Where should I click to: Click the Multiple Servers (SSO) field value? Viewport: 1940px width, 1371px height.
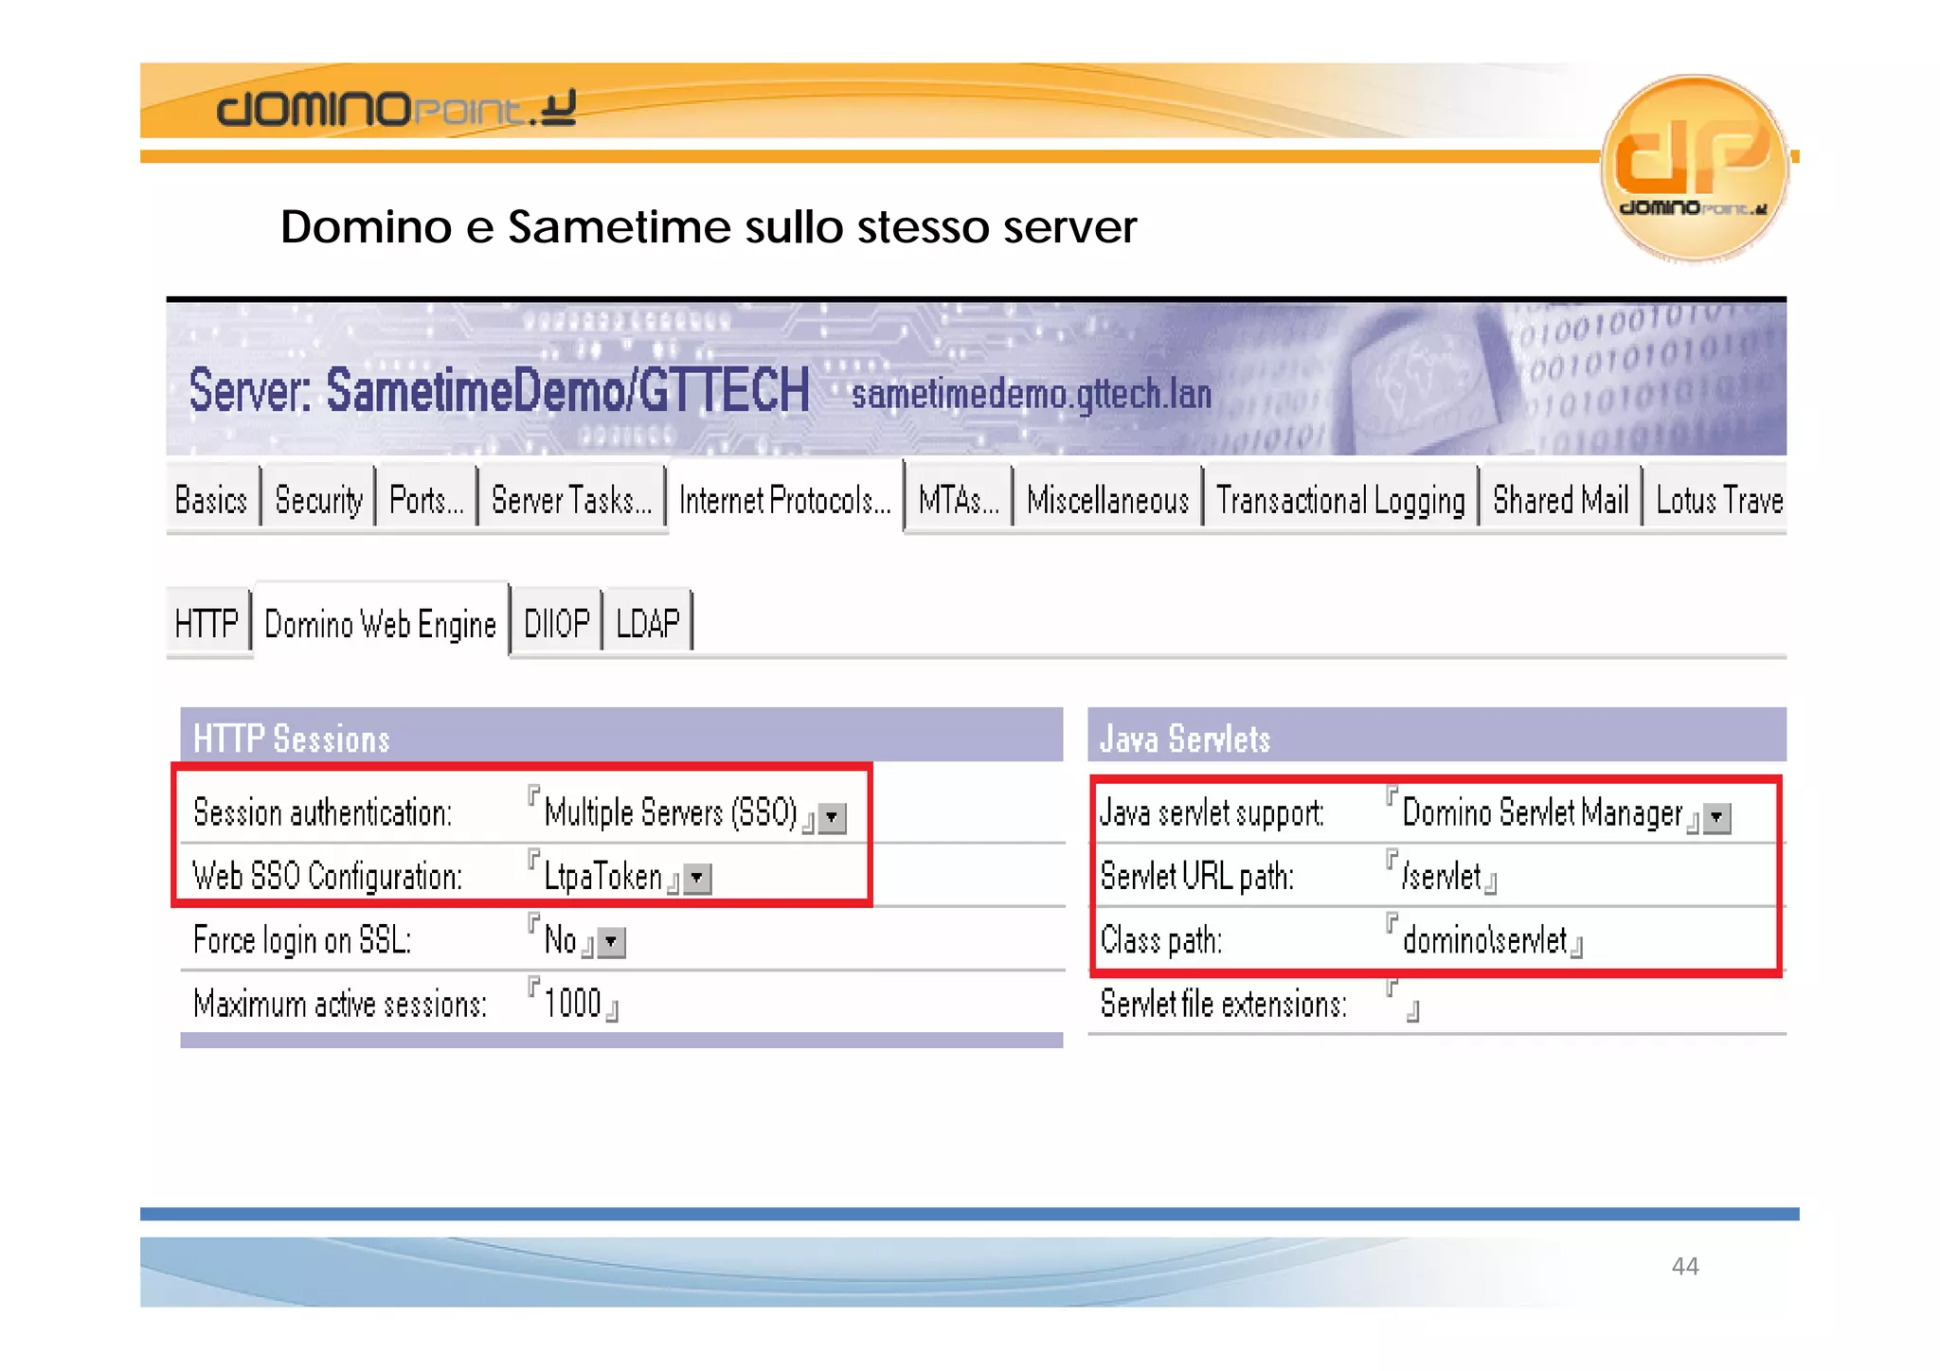point(671,812)
